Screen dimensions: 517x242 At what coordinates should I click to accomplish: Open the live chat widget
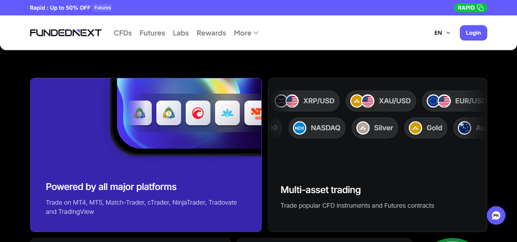496,215
